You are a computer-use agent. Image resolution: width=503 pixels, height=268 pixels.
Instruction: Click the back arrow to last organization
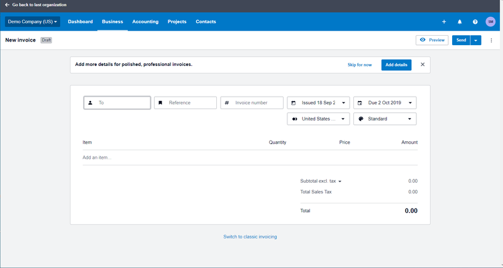pyautogui.click(x=7, y=5)
